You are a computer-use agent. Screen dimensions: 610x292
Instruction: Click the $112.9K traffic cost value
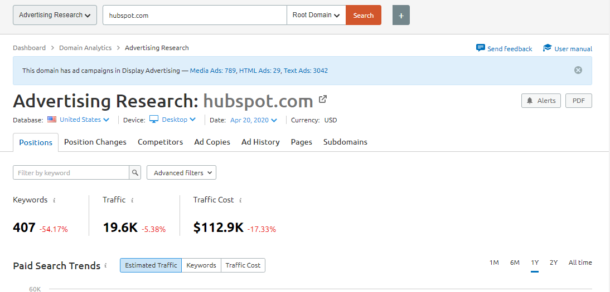pos(218,227)
